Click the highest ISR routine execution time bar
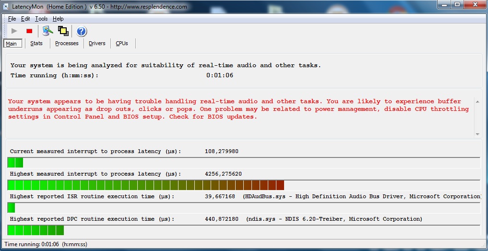Screen dimensions: 488x251 (x=244, y=208)
